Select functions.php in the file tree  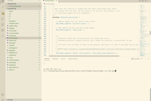coord(23,38)
